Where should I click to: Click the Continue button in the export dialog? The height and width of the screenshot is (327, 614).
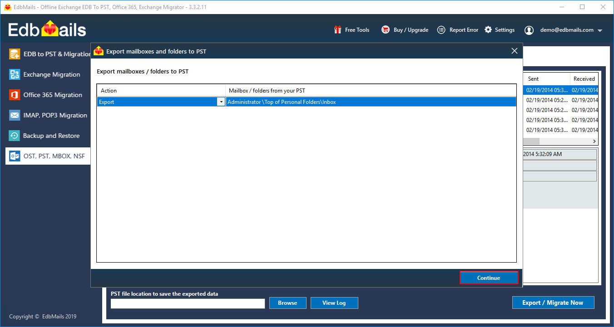point(489,278)
